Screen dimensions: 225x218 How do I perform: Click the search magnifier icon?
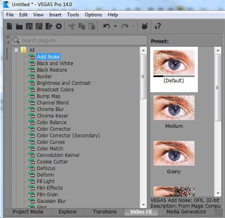coord(16,40)
